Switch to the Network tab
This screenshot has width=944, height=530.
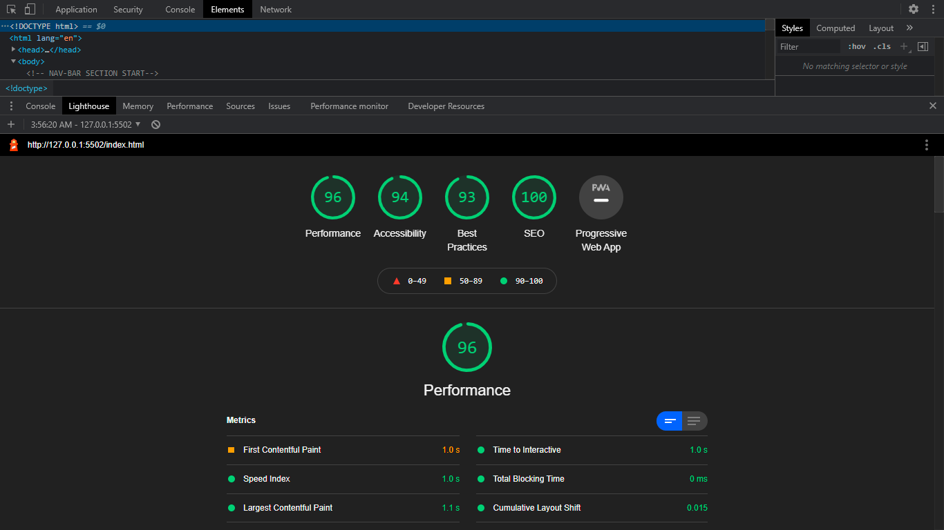click(x=276, y=9)
